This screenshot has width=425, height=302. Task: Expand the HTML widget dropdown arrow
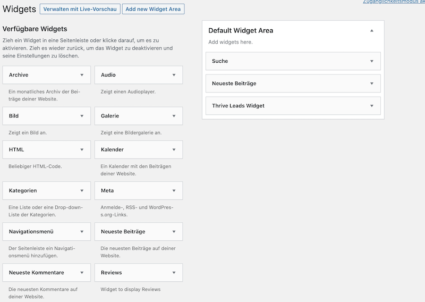(x=82, y=149)
